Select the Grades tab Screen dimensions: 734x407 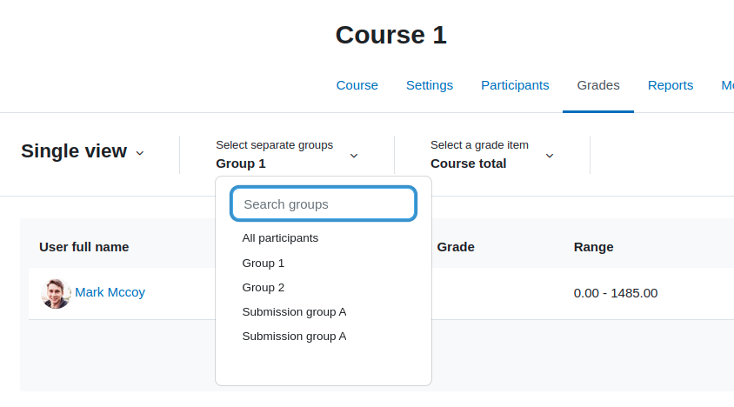pos(598,85)
